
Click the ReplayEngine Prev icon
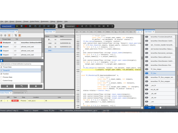86,26
